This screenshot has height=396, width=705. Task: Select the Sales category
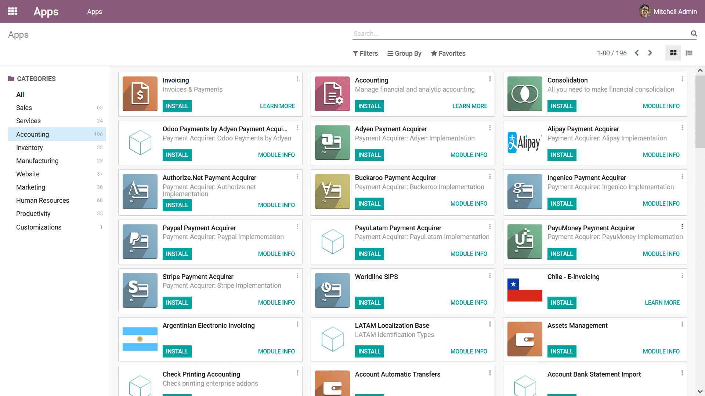[x=57, y=108]
